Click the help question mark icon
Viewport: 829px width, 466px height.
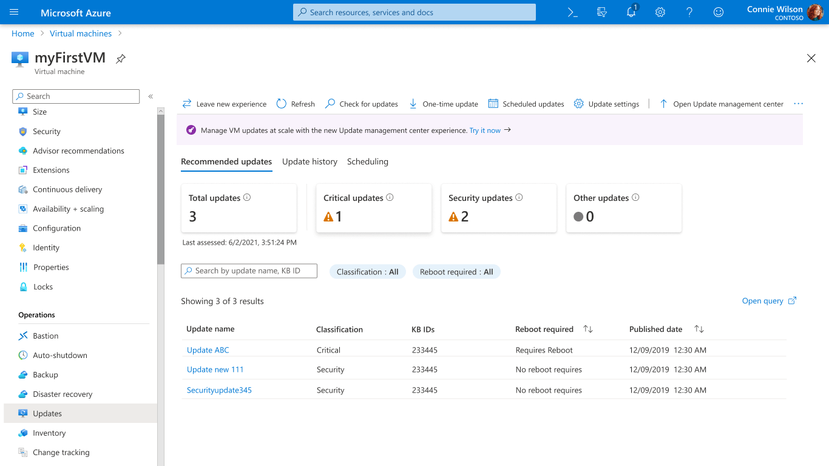[x=689, y=12]
